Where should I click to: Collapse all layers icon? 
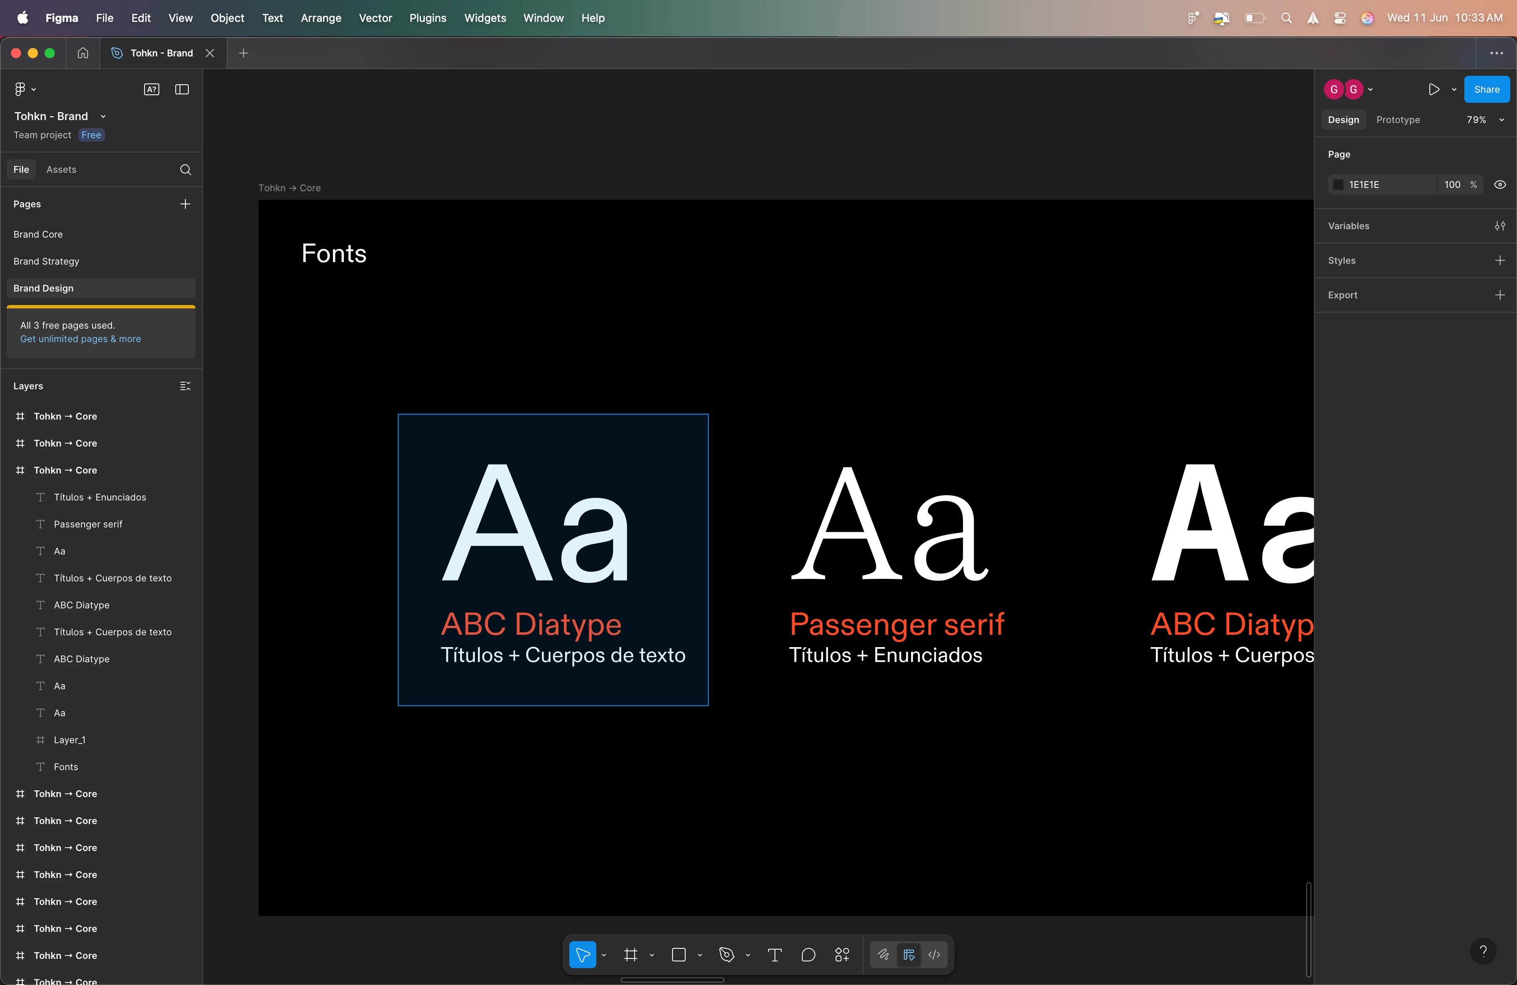185,386
